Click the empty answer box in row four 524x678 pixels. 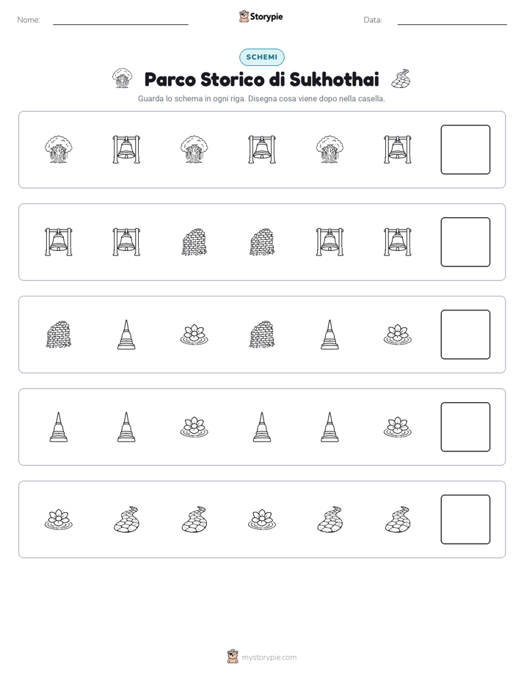[465, 427]
